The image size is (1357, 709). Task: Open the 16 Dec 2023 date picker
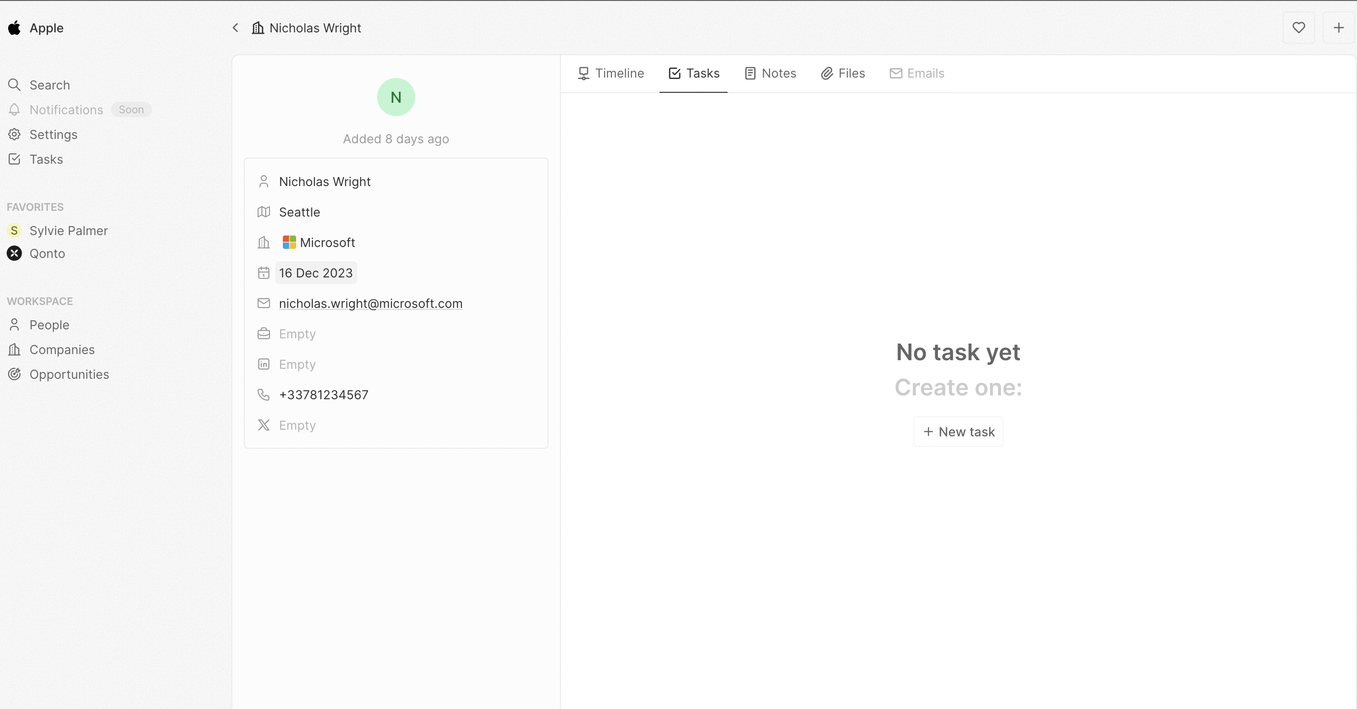coord(316,273)
